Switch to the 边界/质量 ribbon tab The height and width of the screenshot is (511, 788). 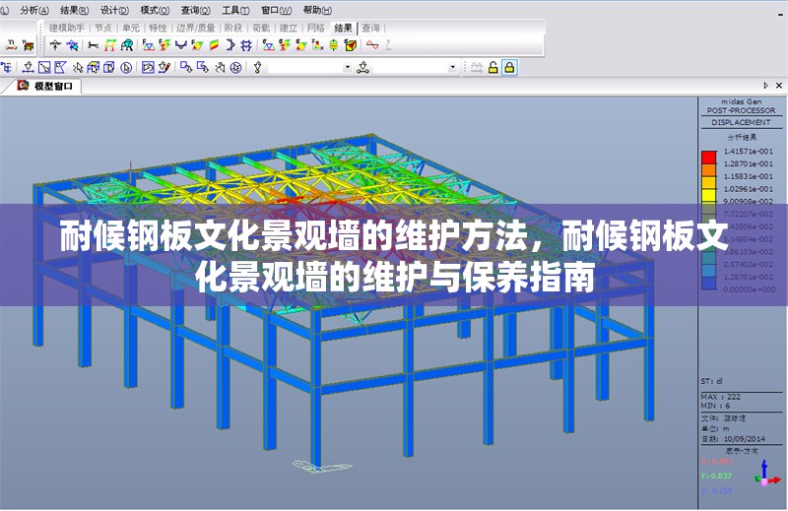pos(195,28)
